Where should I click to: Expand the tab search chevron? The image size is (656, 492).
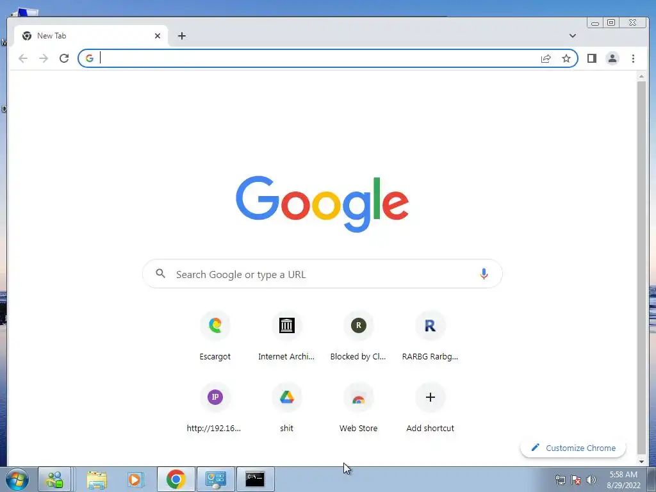point(573,36)
